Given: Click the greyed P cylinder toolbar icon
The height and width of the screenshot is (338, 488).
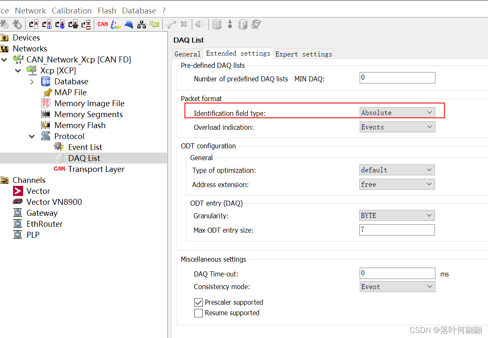Looking at the screenshot, I should coord(243,24).
